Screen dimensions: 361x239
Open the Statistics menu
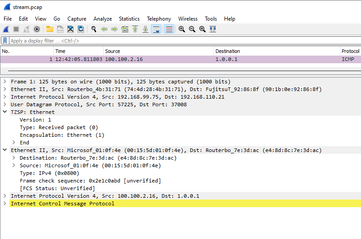(129, 19)
